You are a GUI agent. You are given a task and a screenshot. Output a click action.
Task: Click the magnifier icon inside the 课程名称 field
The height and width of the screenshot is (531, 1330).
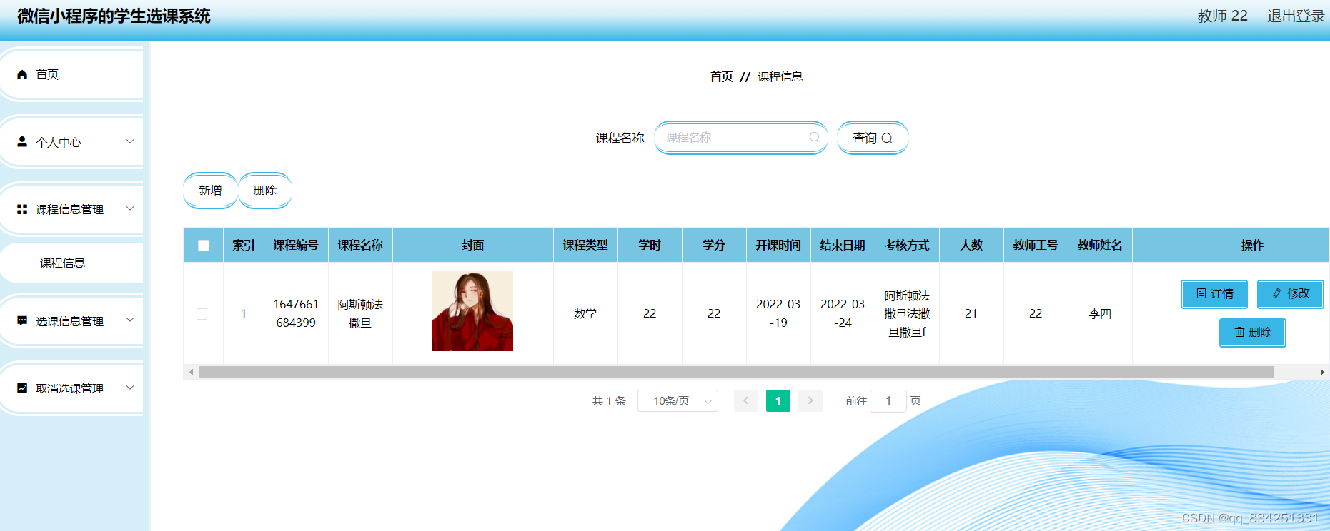(x=814, y=138)
